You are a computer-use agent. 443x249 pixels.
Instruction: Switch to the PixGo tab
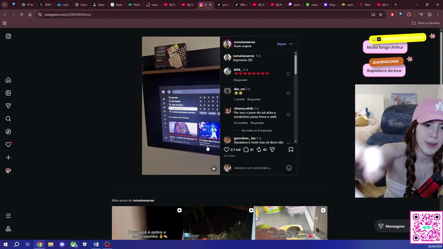[134, 5]
